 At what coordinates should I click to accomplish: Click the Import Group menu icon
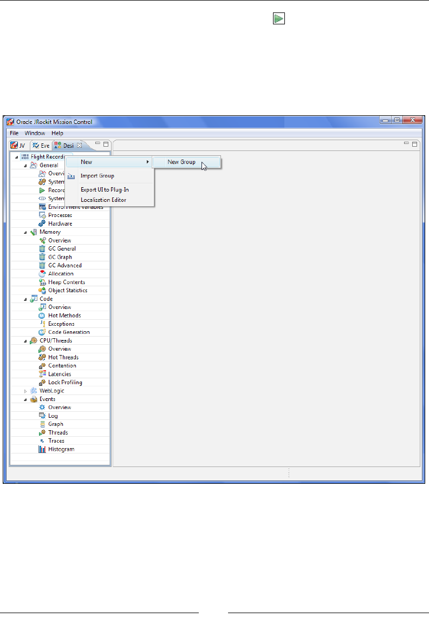pyautogui.click(x=71, y=176)
